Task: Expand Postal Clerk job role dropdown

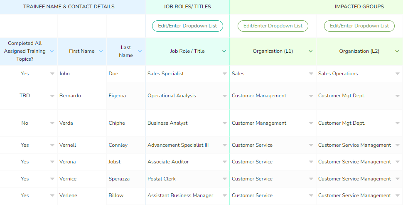Action: pyautogui.click(x=225, y=179)
